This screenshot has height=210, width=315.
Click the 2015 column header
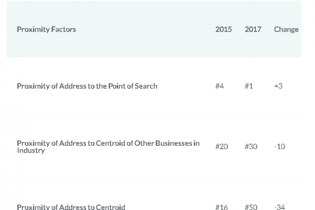[223, 30]
